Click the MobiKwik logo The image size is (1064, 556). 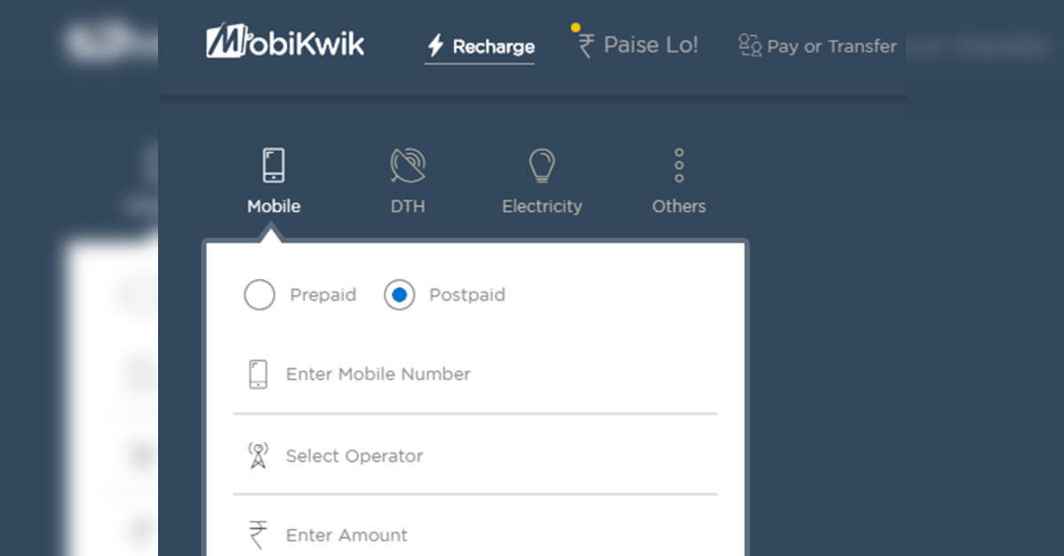click(x=285, y=43)
